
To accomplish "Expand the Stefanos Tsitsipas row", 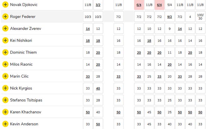I will (5, 100).
